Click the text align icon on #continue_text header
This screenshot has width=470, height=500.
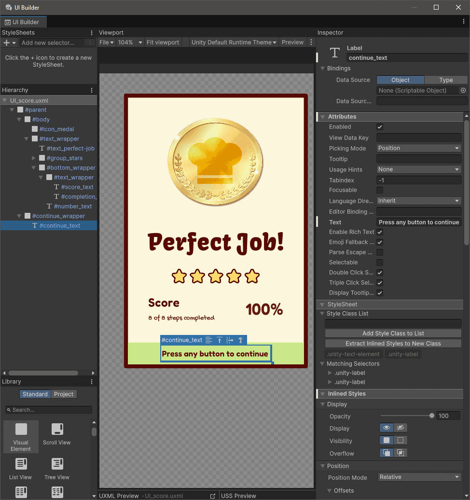click(208, 340)
